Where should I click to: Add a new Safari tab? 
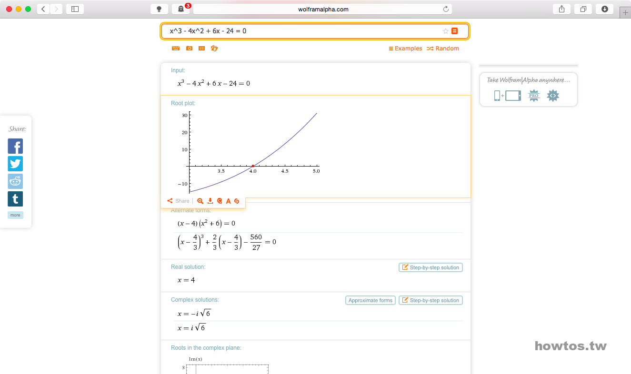pyautogui.click(x=625, y=13)
